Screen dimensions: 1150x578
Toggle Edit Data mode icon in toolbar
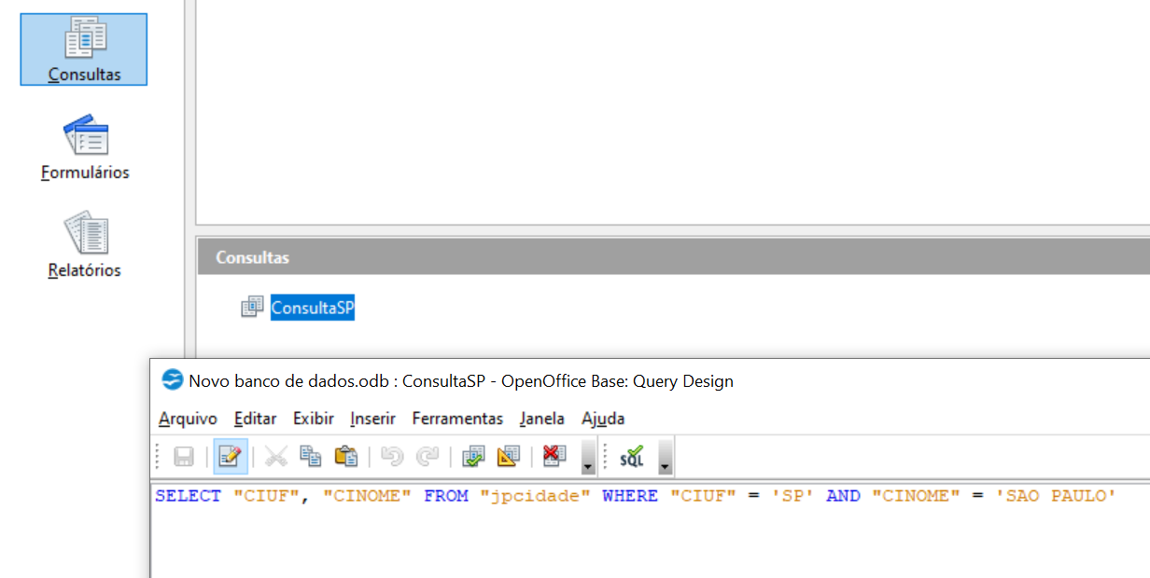tap(230, 457)
